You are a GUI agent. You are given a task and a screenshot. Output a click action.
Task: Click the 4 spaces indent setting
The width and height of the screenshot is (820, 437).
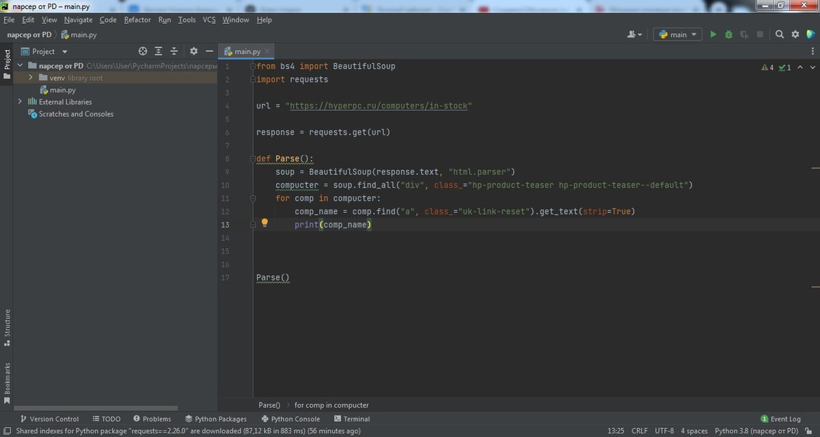(x=694, y=431)
